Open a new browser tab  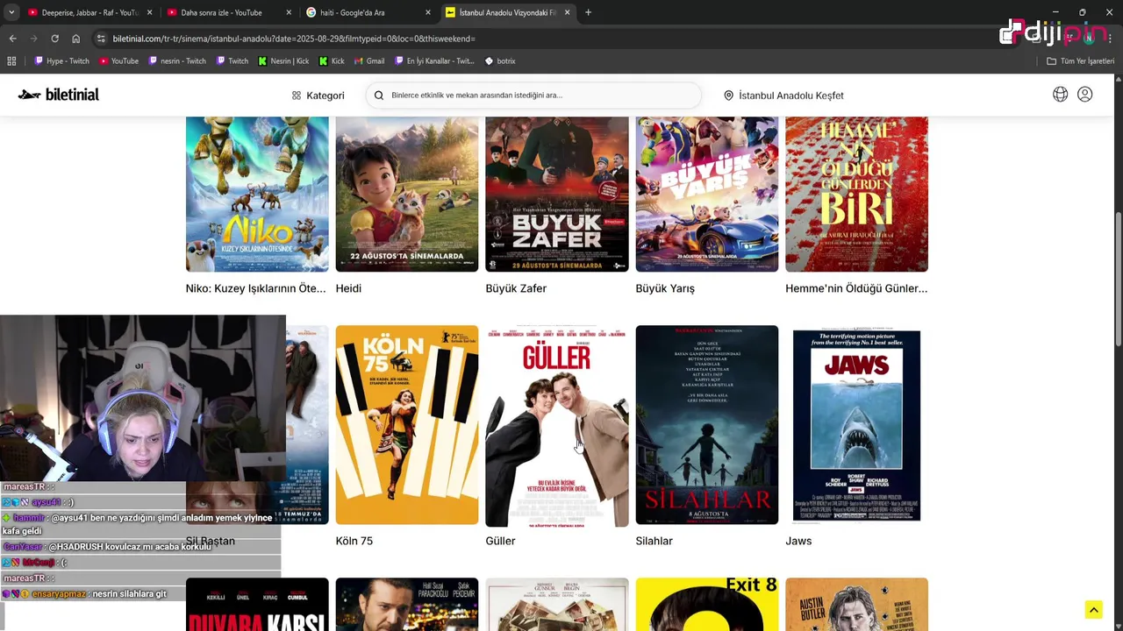point(588,12)
